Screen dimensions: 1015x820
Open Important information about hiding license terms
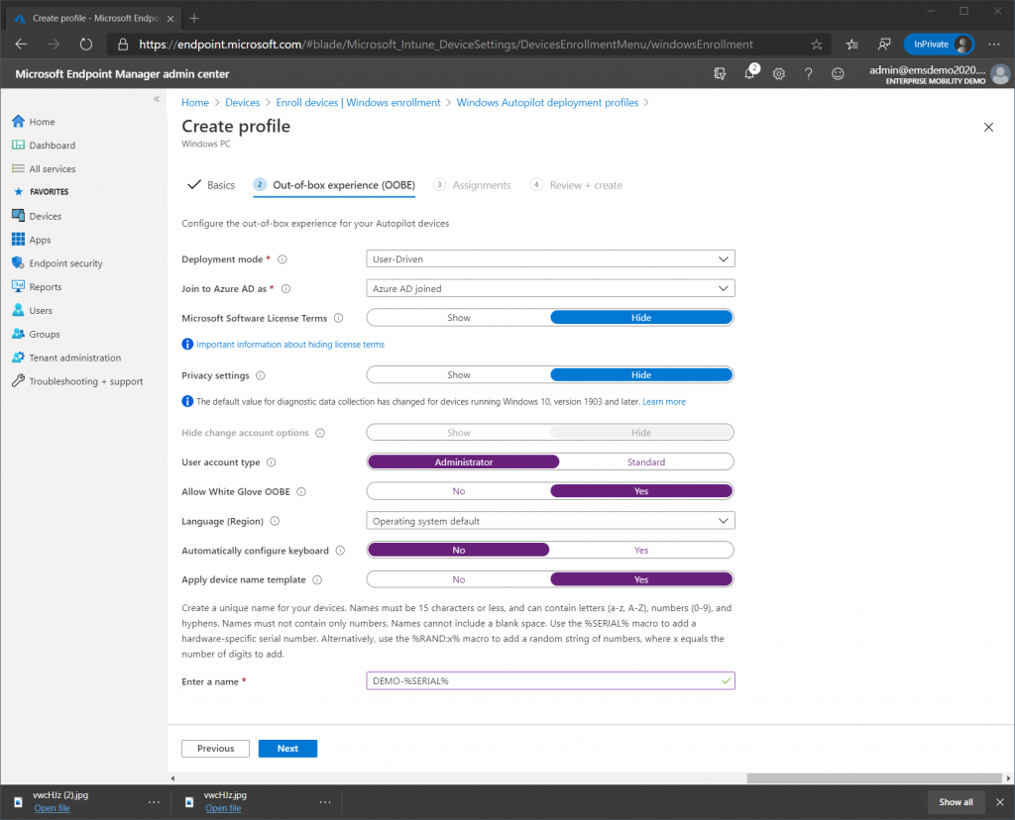click(x=290, y=344)
